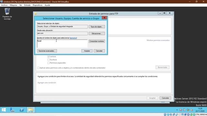Launch PowerShell from the taskbar

coord(22,110)
